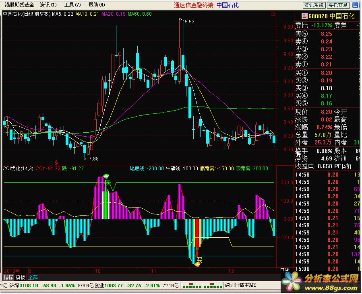The width and height of the screenshot is (362, 294).
Task: Click the 委托交易 button
Action: [339, 5]
